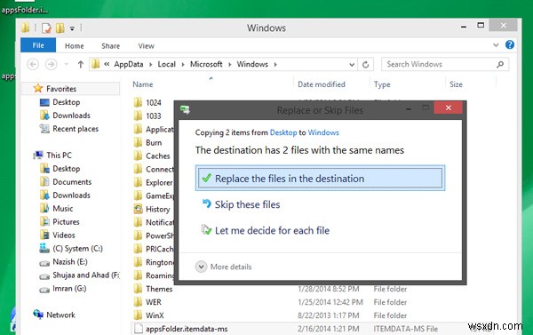Switch to the View ribbon tab

click(x=147, y=46)
